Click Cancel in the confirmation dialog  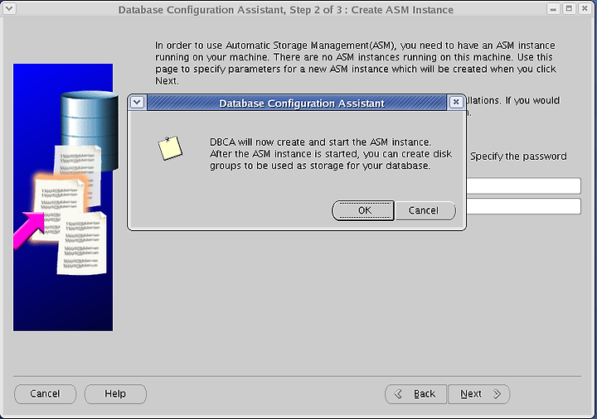tap(425, 210)
